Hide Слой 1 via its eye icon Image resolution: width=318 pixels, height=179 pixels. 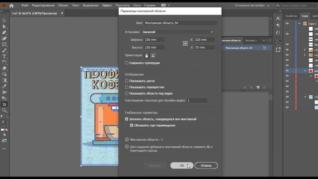click(287, 23)
